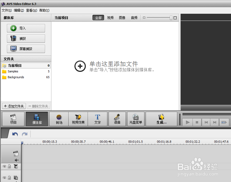The width and height of the screenshot is (231, 182).
Task: Click the timeline playhead marker
Action: point(22,143)
